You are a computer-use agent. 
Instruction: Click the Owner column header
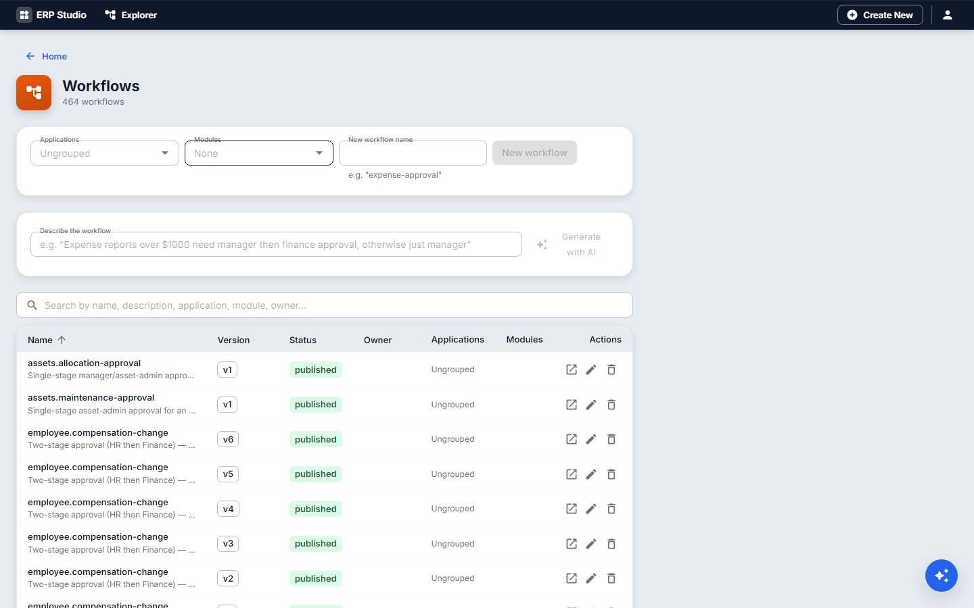pyautogui.click(x=377, y=340)
